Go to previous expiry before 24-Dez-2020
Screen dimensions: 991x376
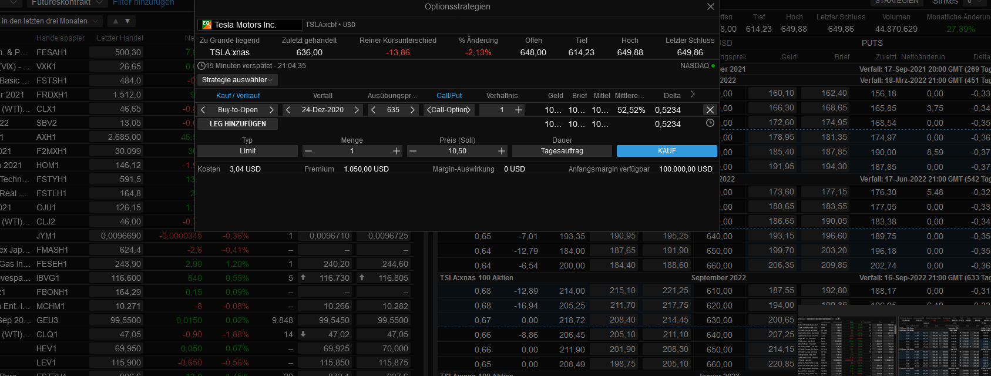tap(288, 110)
